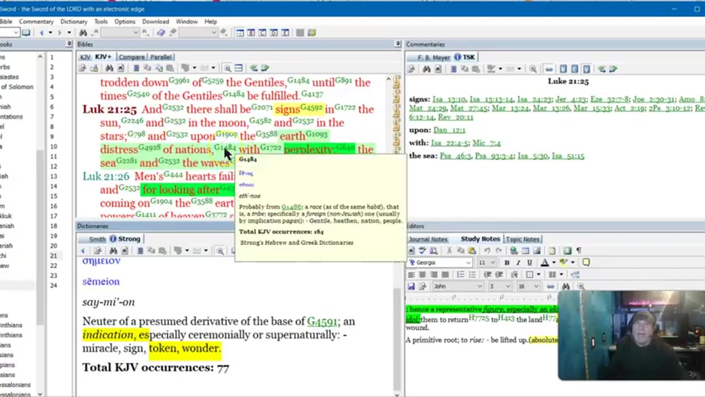Open the borders dropdown arrow in Editors
The width and height of the screenshot is (705, 397).
tap(539, 275)
